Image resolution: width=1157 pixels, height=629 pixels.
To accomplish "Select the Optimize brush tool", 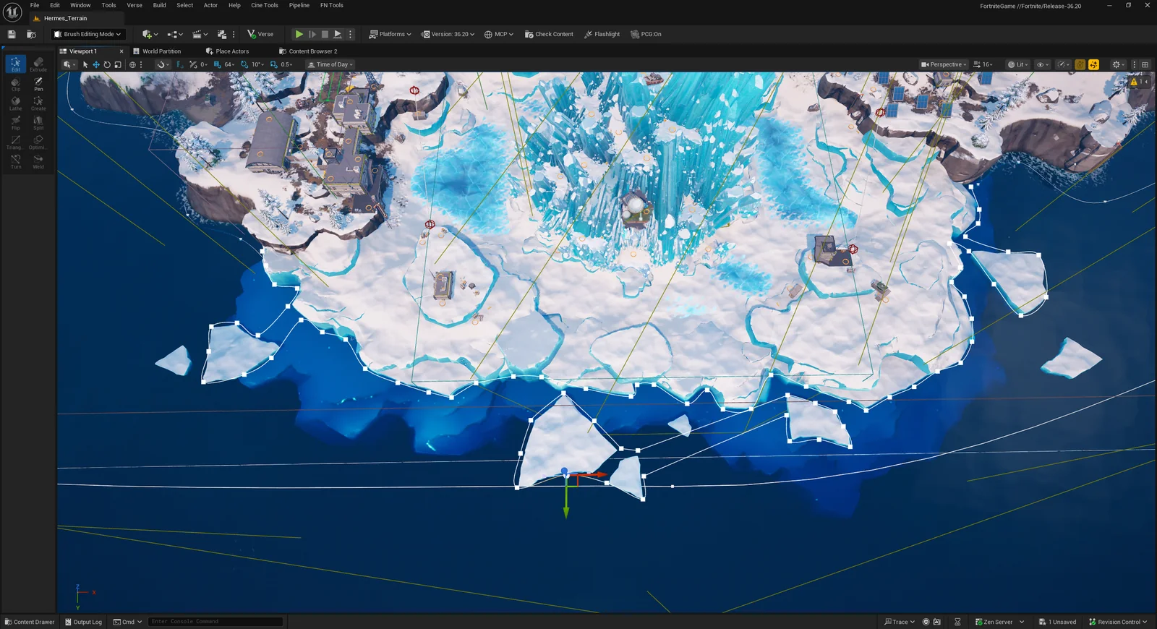I will 38,142.
